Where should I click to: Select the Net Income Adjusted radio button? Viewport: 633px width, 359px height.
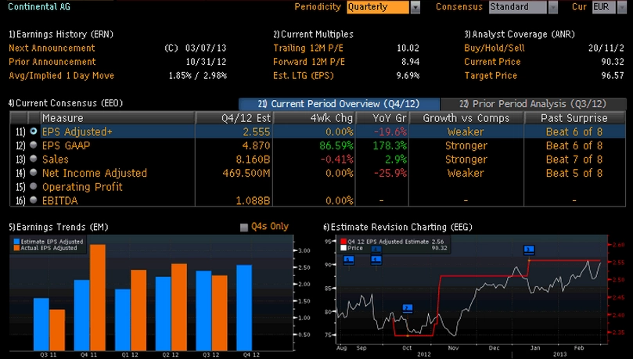[34, 172]
